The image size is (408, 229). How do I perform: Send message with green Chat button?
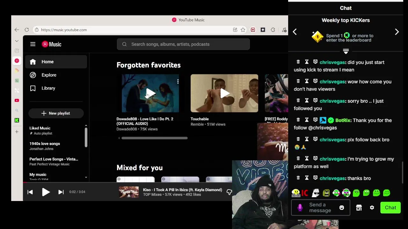pyautogui.click(x=390, y=208)
